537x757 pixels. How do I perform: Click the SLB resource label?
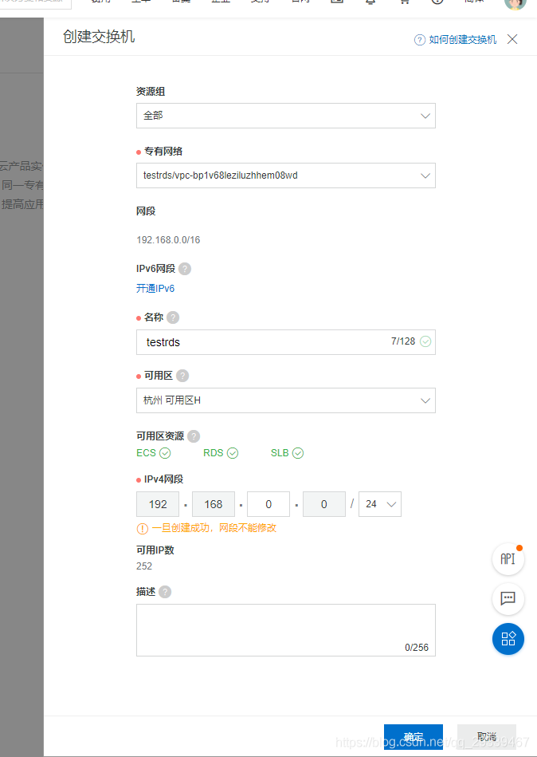(280, 453)
